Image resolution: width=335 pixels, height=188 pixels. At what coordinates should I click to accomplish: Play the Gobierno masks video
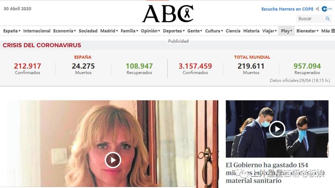pos(277,129)
